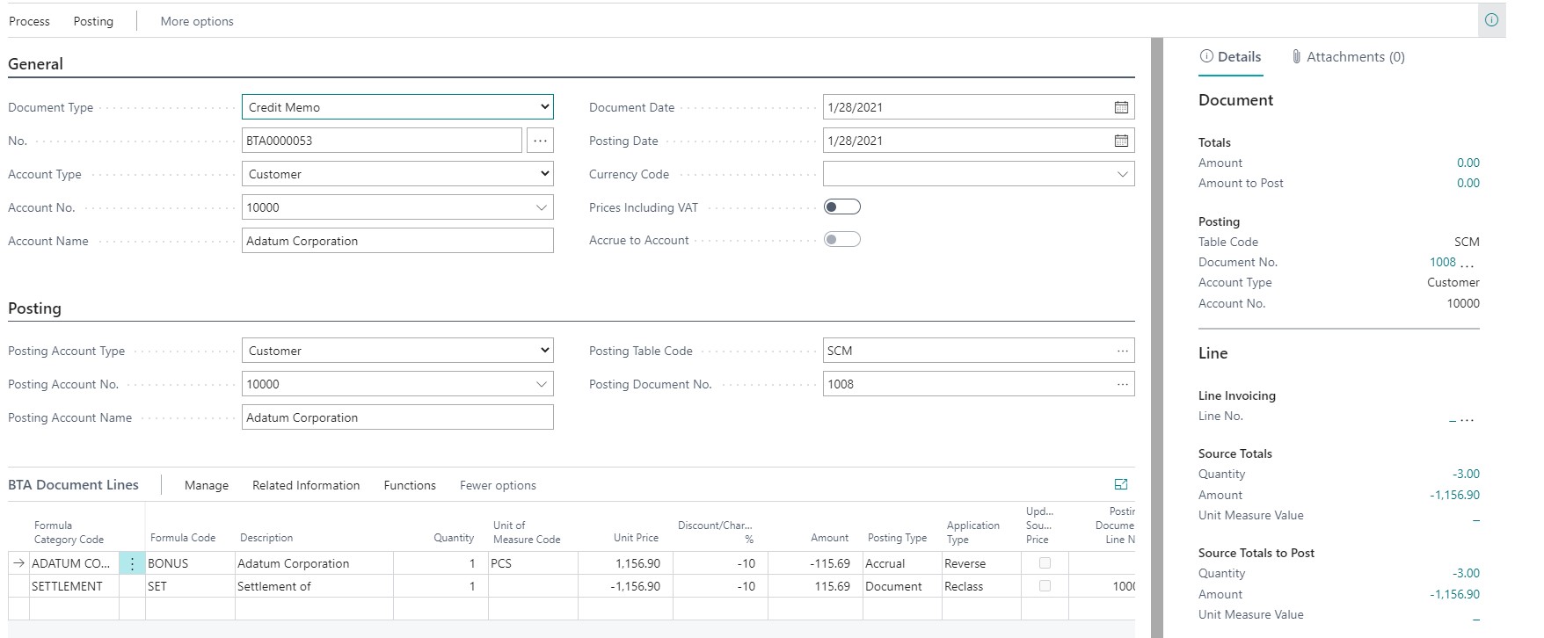Click the ellipsis in Posting Document No. field
This screenshot has height=638, width=1544.
pos(1123,384)
